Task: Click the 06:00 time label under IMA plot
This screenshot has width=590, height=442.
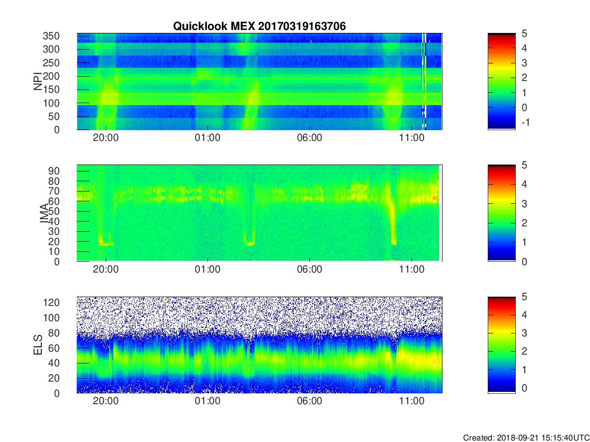Action: pos(310,270)
